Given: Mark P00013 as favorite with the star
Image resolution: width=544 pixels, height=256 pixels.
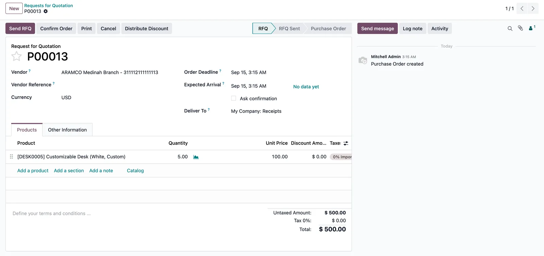Looking at the screenshot, I should coord(16,56).
